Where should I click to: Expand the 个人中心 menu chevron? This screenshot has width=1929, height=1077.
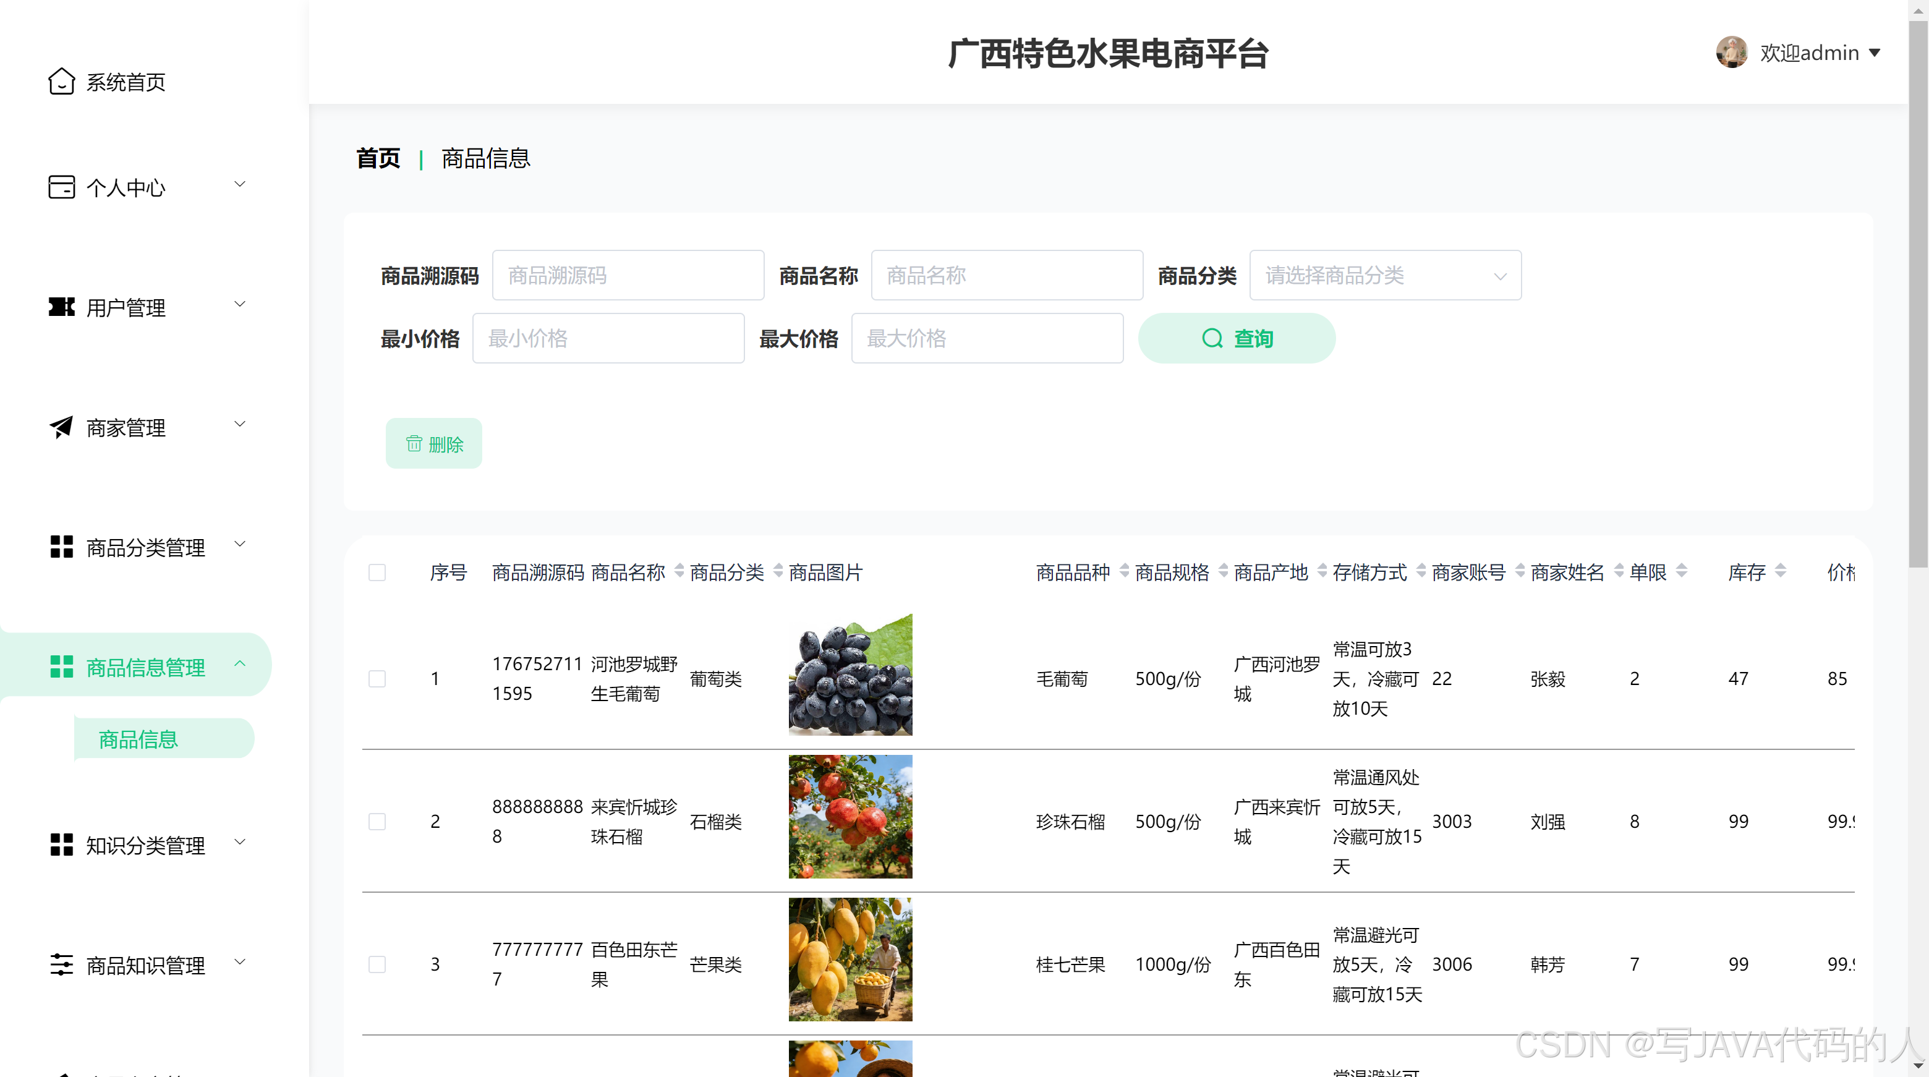pos(240,184)
